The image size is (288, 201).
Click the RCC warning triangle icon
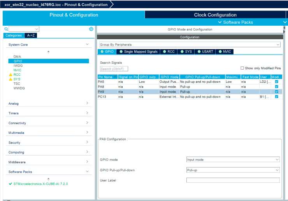click(x=11, y=75)
